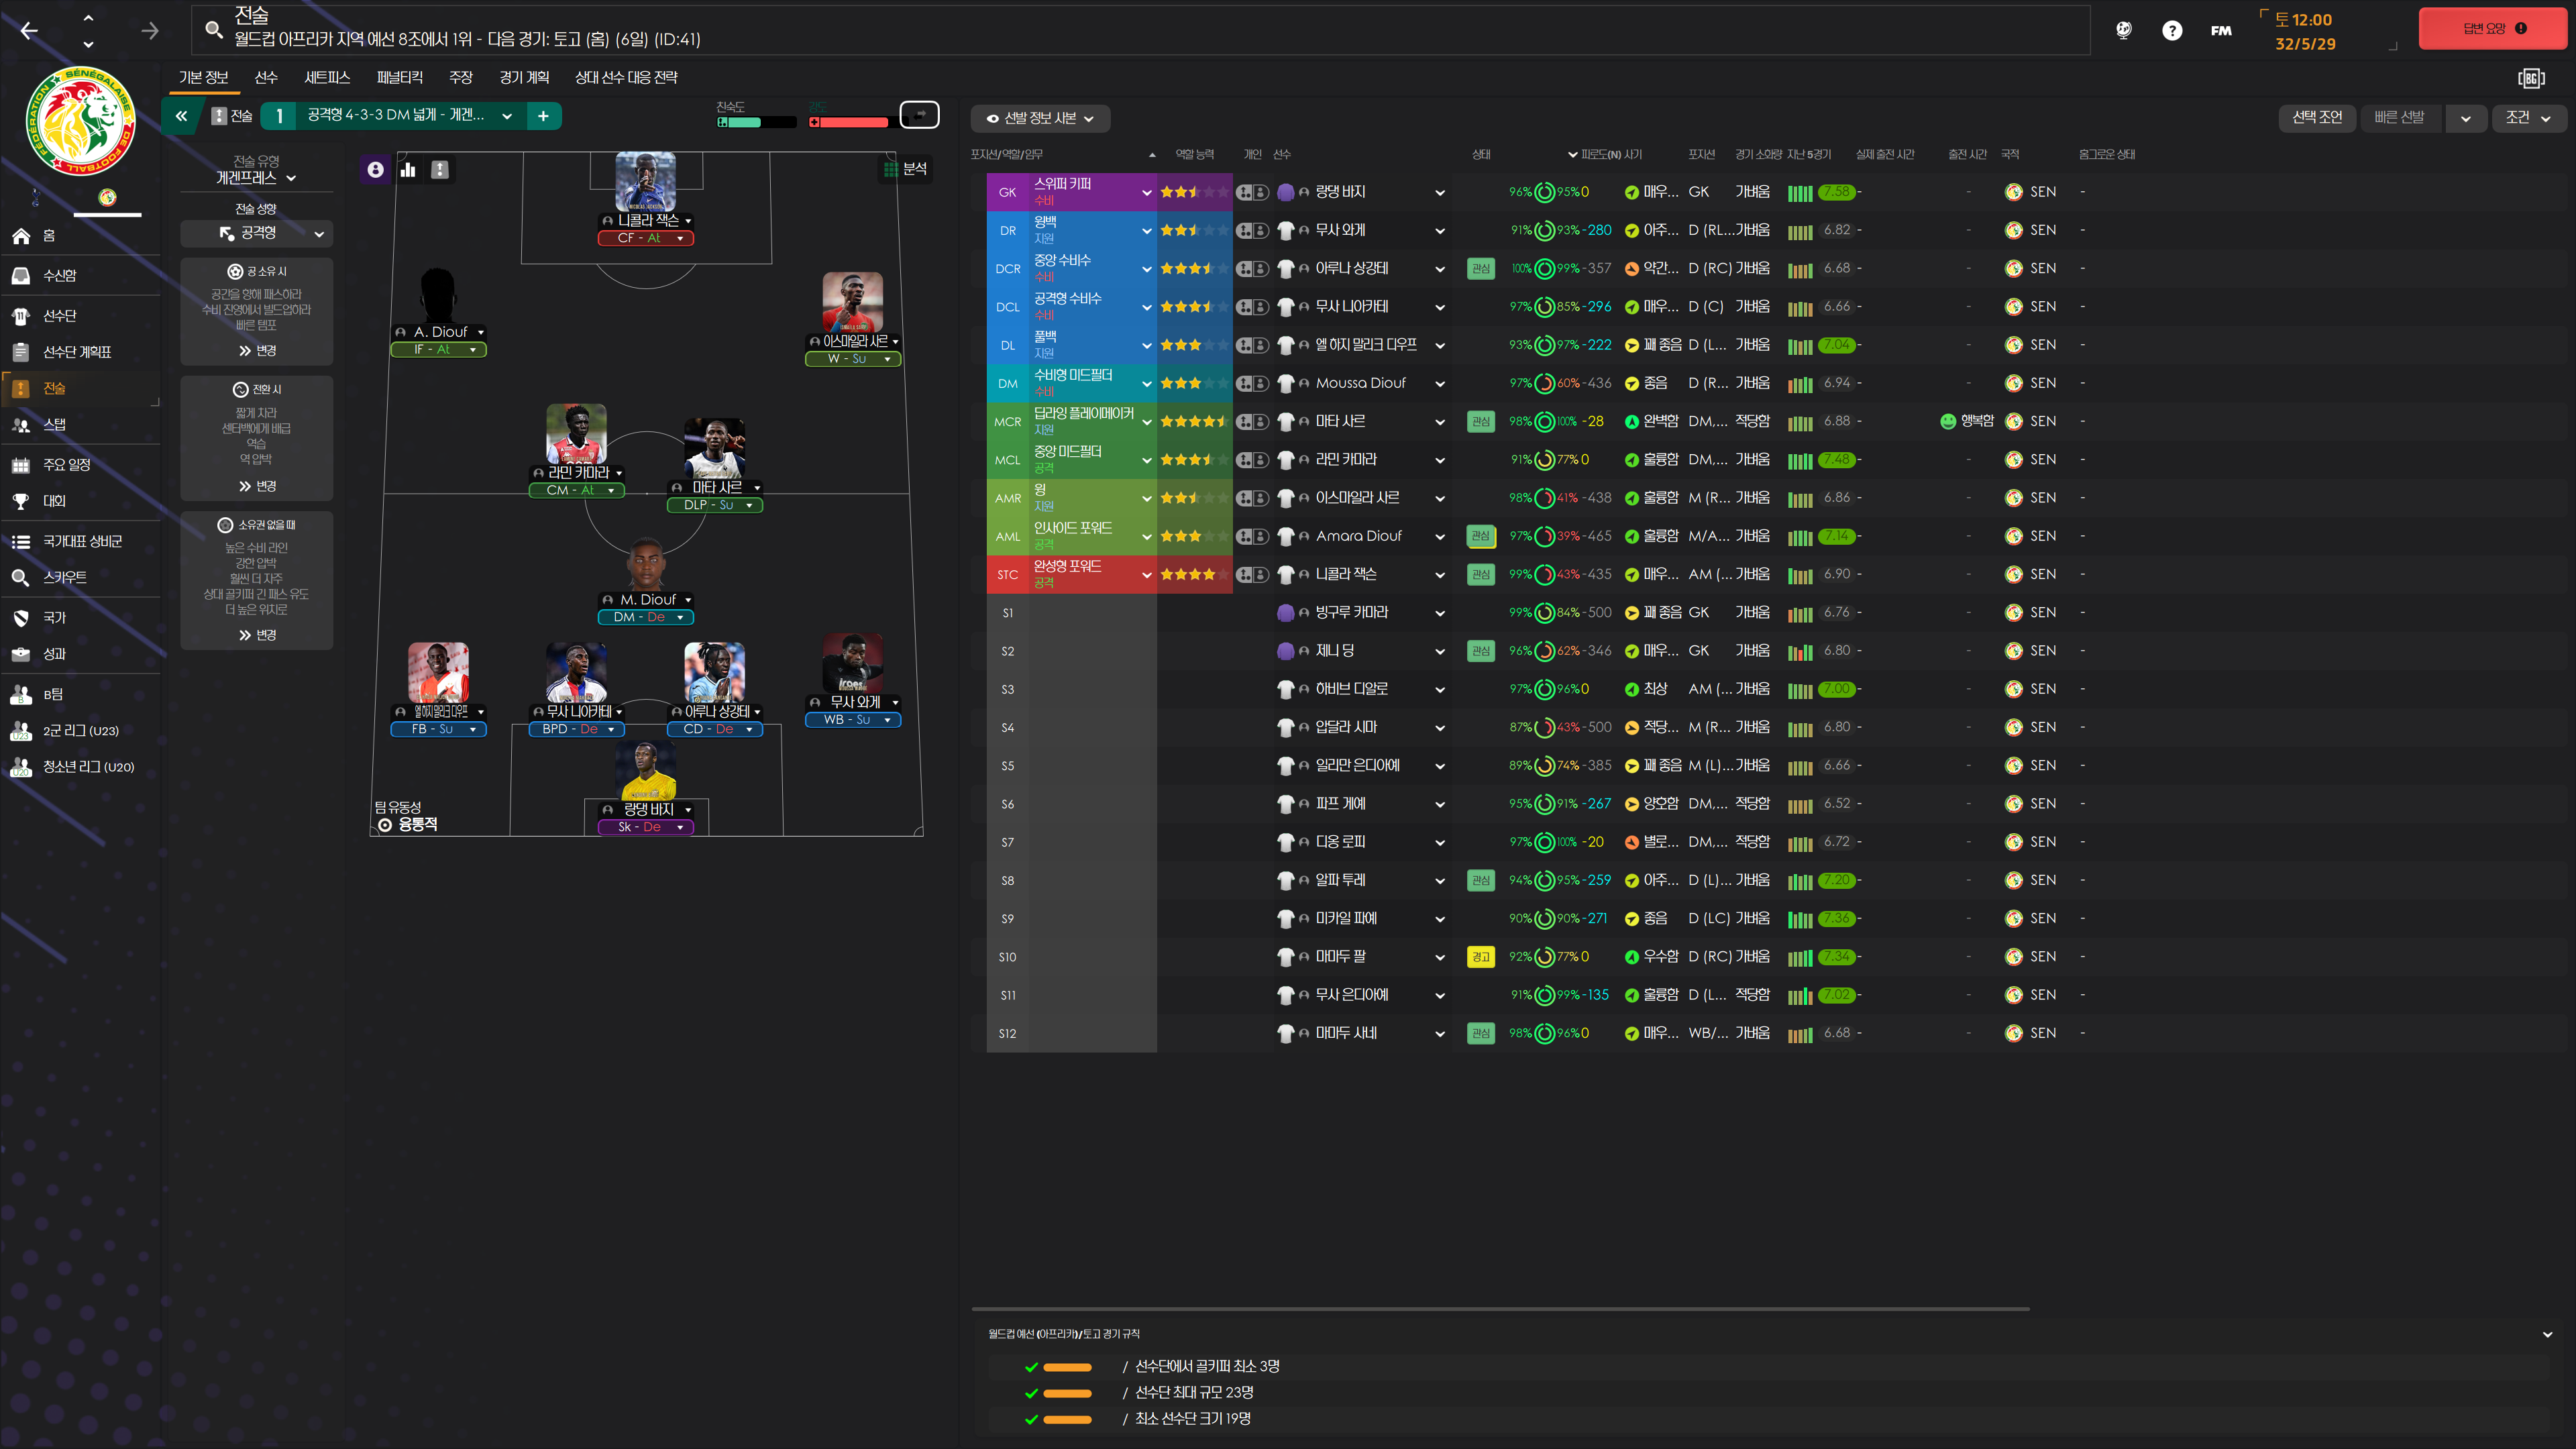2576x1449 pixels.
Task: Select the player face view icon
Action: [x=375, y=170]
